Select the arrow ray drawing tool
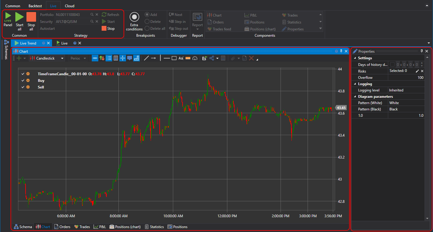This screenshot has height=232, width=433. [153, 58]
